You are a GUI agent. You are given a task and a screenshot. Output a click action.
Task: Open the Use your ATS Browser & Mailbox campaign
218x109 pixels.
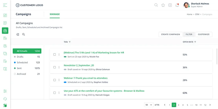[x=104, y=91]
